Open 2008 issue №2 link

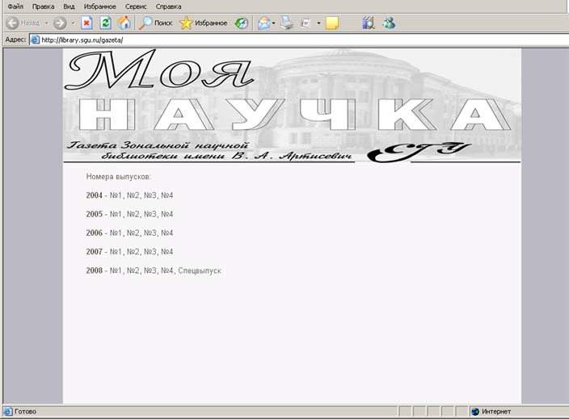click(x=133, y=270)
